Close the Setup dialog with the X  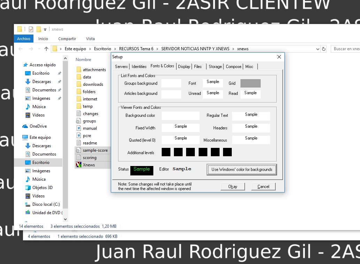click(x=279, y=57)
